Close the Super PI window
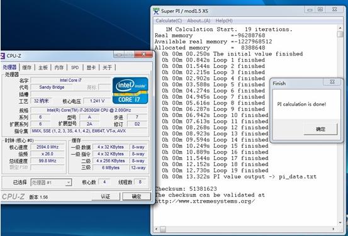The height and width of the screenshot is (236, 348). pos(335,9)
